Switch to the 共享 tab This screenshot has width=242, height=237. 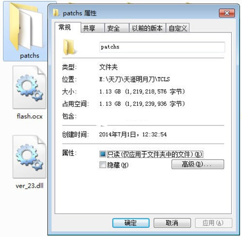pyautogui.click(x=92, y=28)
